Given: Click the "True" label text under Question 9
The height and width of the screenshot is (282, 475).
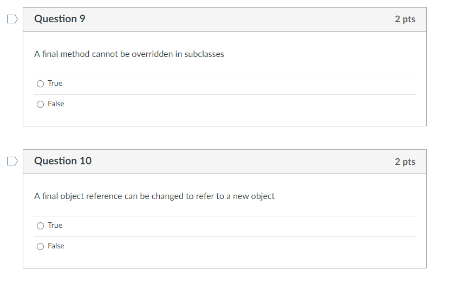Looking at the screenshot, I should [55, 83].
